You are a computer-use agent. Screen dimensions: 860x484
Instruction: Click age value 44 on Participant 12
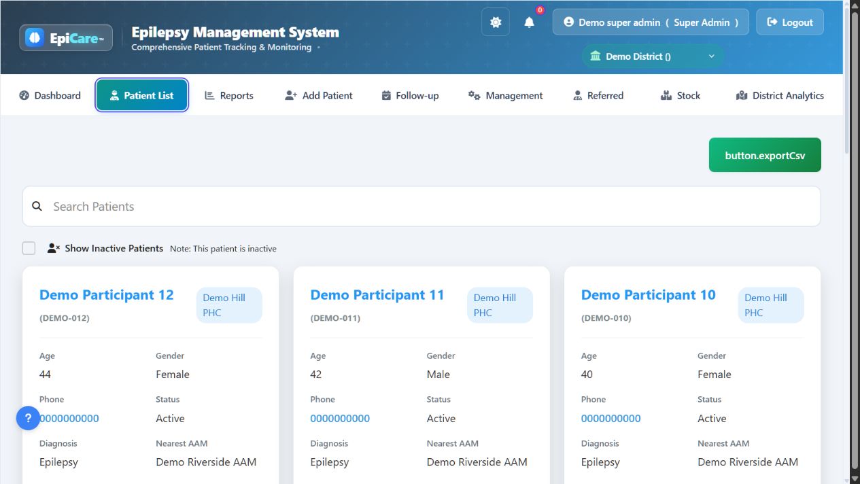tap(45, 375)
